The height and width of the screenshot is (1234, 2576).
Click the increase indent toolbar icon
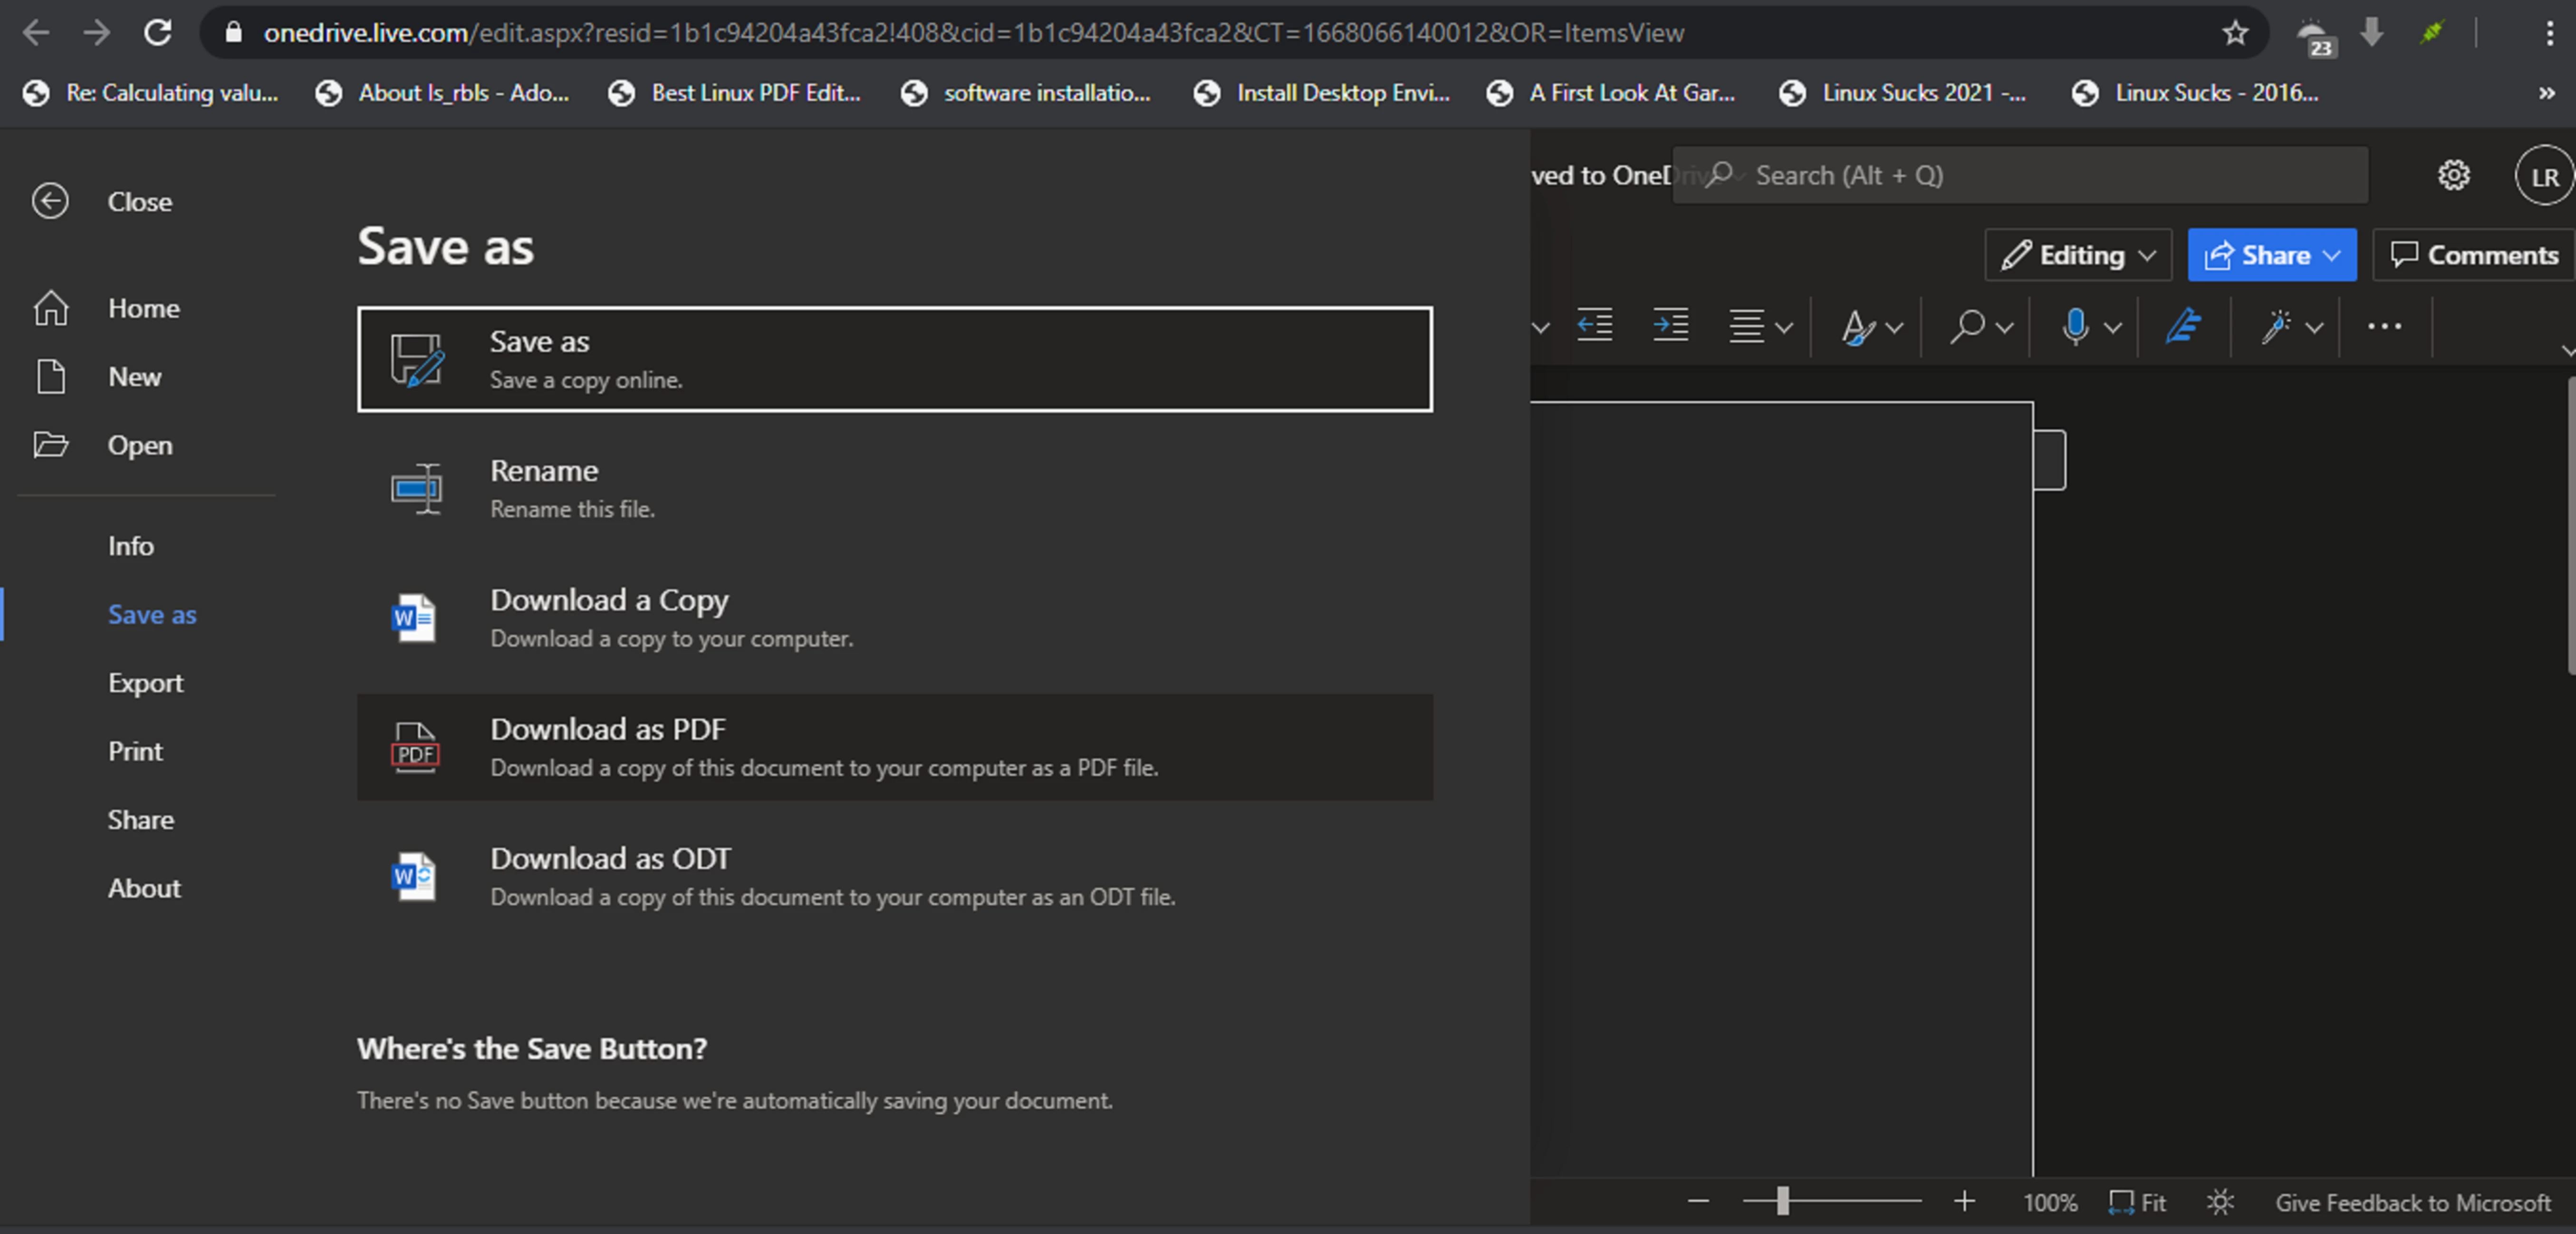(1669, 325)
